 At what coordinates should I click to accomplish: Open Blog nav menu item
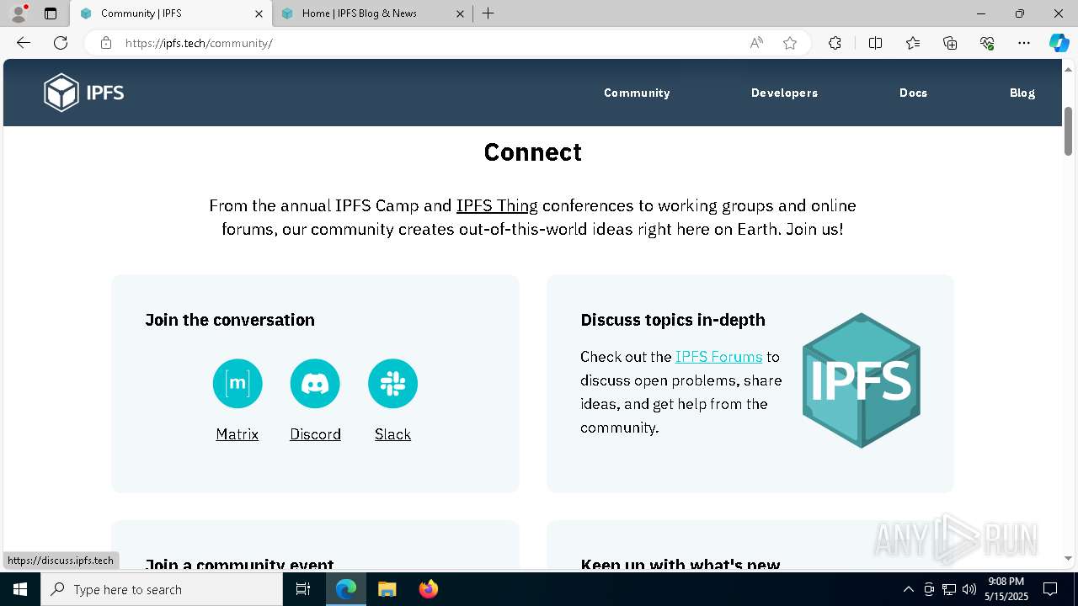1022,93
